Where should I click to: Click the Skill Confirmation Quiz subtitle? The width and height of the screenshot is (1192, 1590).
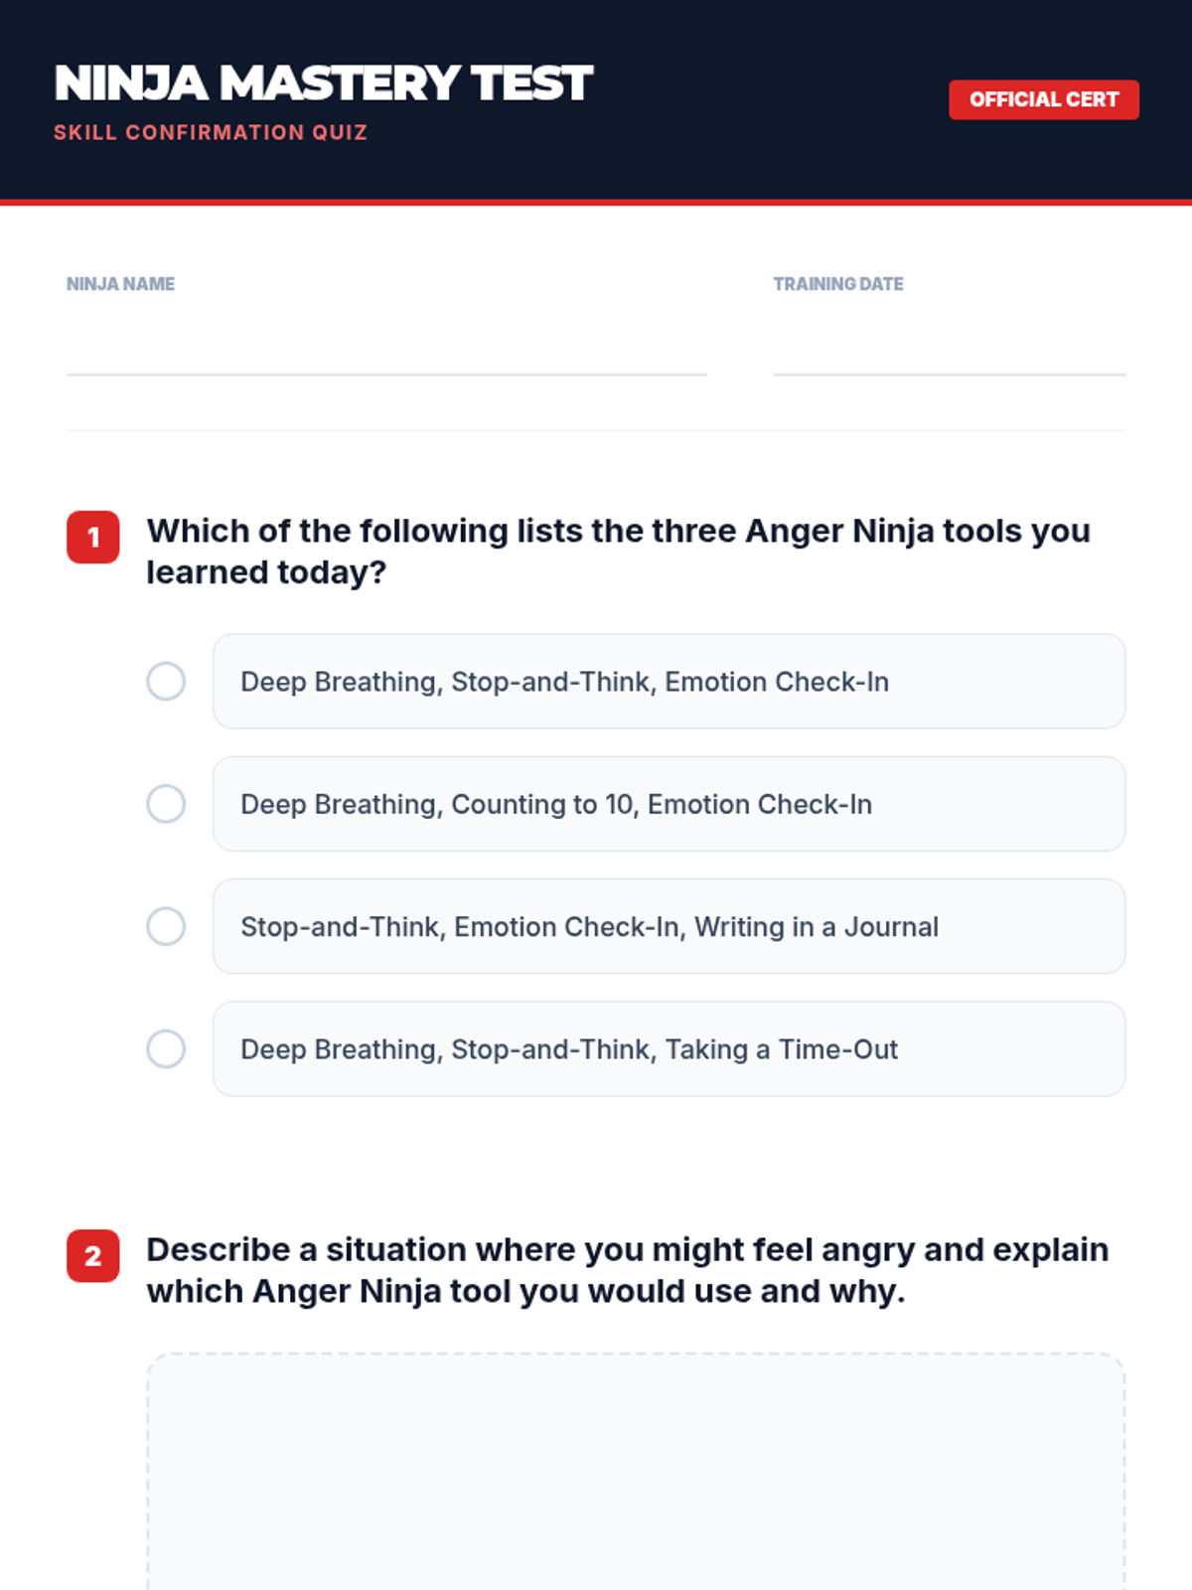tap(211, 132)
